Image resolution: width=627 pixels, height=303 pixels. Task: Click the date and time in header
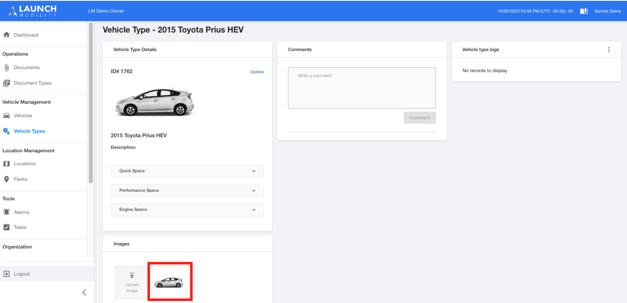535,11
